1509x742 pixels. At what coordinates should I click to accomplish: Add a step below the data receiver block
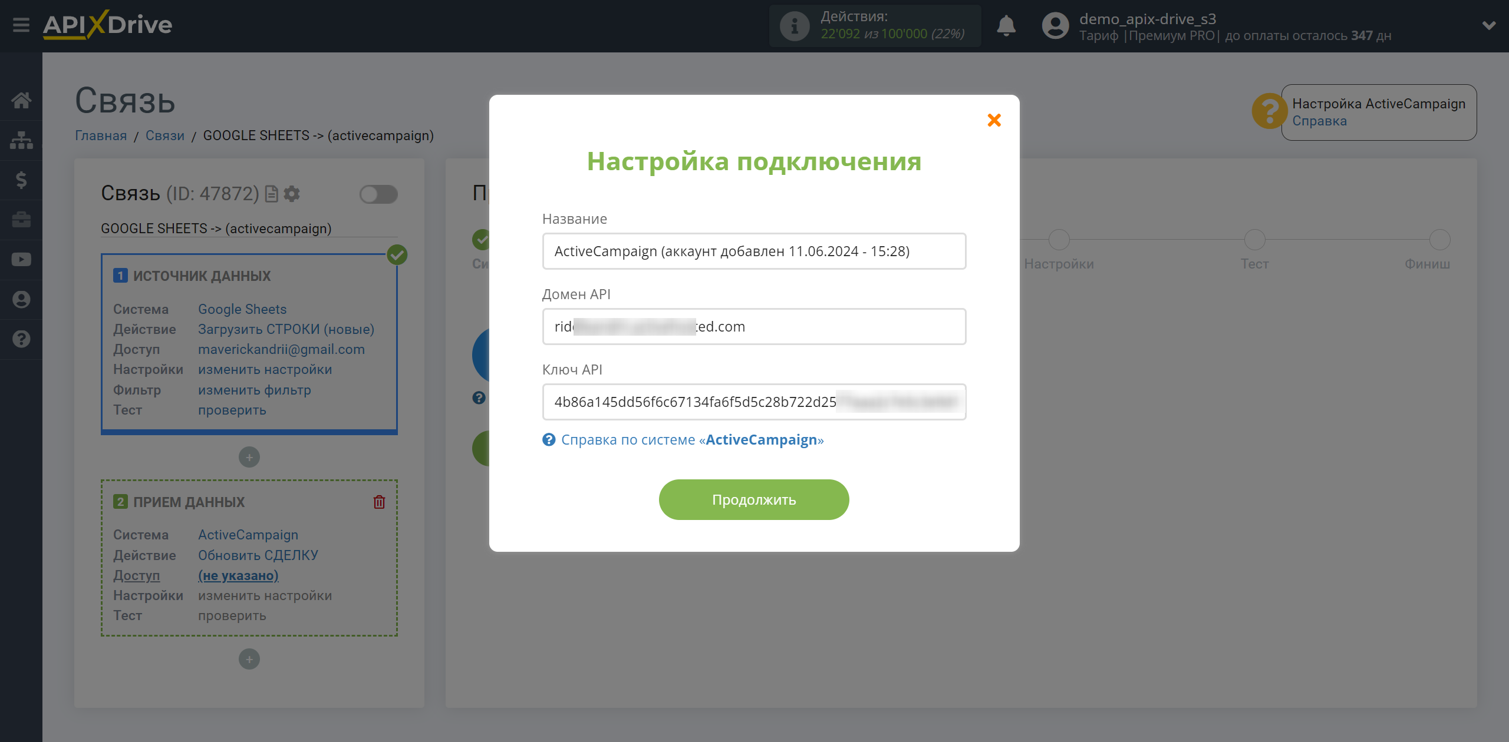[249, 659]
